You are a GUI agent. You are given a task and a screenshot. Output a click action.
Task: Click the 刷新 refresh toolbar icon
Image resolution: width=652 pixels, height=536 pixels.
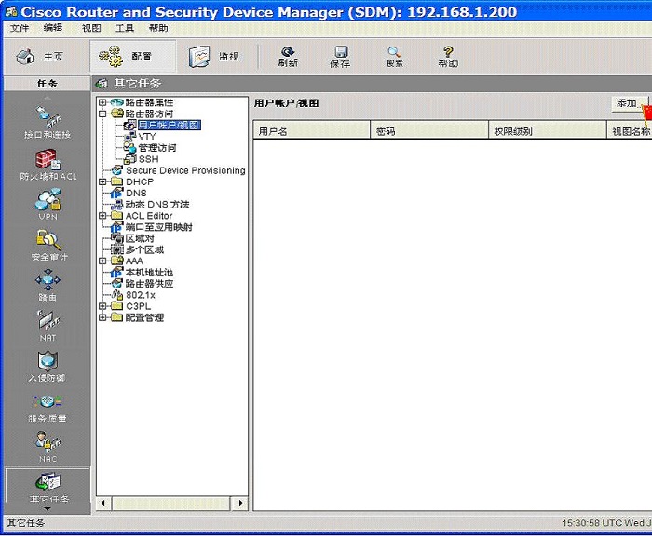pos(288,57)
